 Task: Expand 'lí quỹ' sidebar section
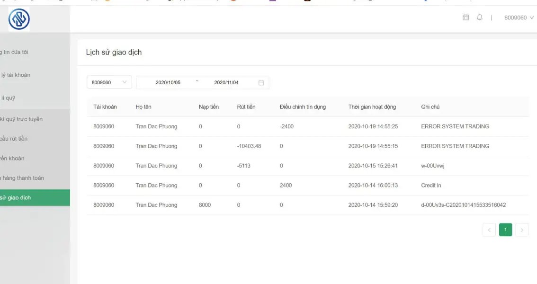tap(9, 98)
